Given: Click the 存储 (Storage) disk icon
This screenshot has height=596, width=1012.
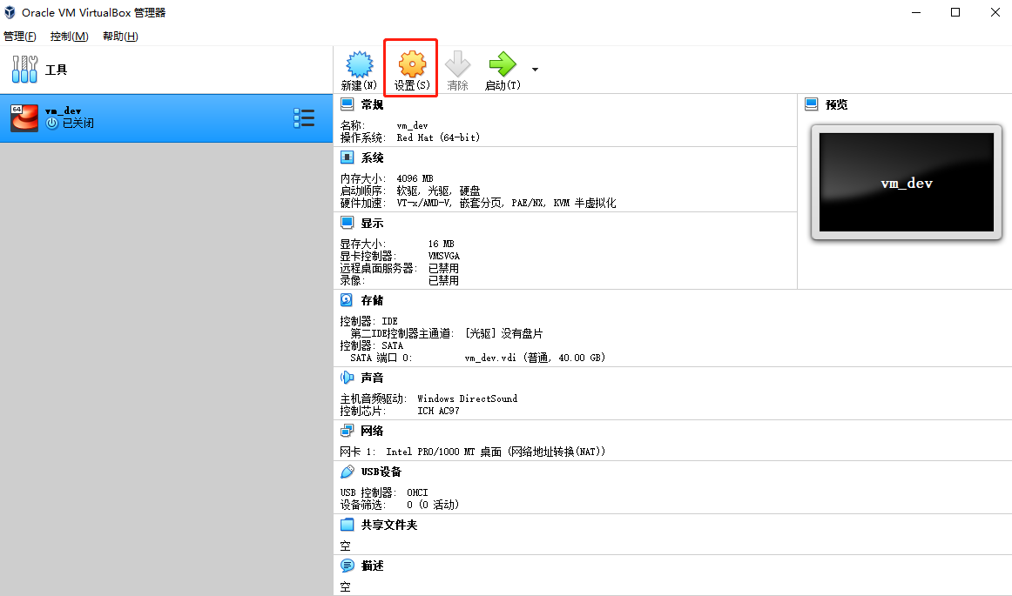Looking at the screenshot, I should (x=347, y=300).
